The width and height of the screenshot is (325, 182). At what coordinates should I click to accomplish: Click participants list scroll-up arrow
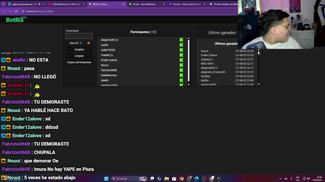pyautogui.click(x=189, y=39)
